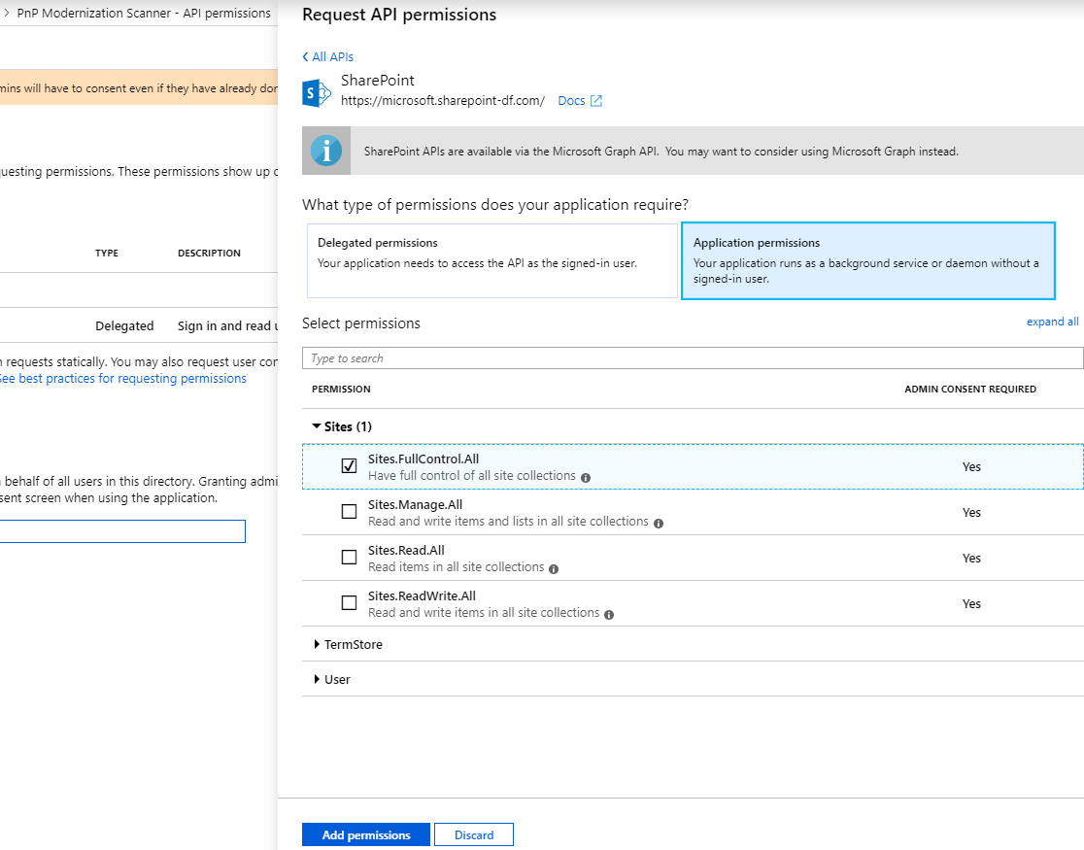
Task: Click the blue information icon in the banner
Action: (325, 150)
